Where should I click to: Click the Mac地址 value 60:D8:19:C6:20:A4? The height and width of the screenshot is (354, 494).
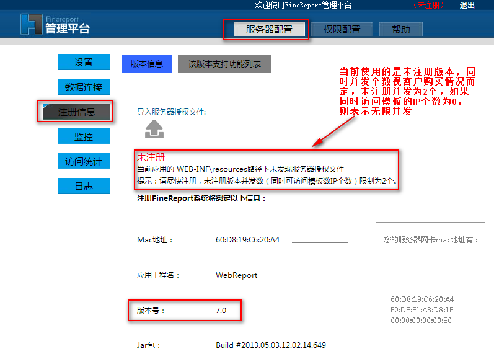click(x=248, y=240)
